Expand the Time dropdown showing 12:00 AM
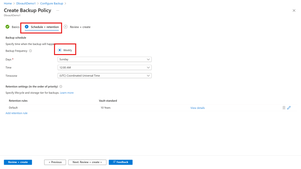 [x=105, y=68]
